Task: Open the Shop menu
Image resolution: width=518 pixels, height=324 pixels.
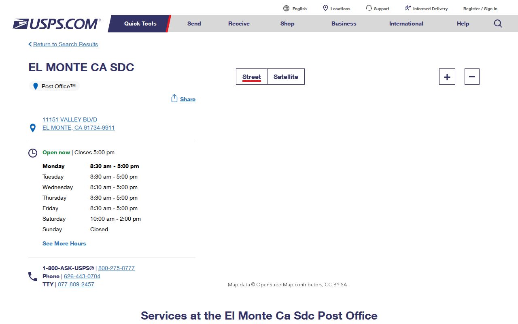Action: [287, 23]
